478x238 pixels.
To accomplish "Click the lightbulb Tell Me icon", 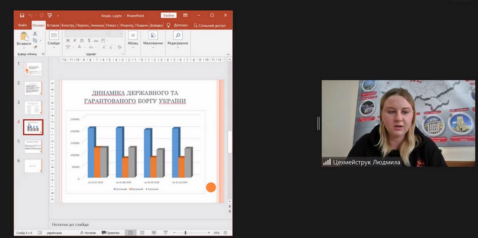I will (168, 25).
